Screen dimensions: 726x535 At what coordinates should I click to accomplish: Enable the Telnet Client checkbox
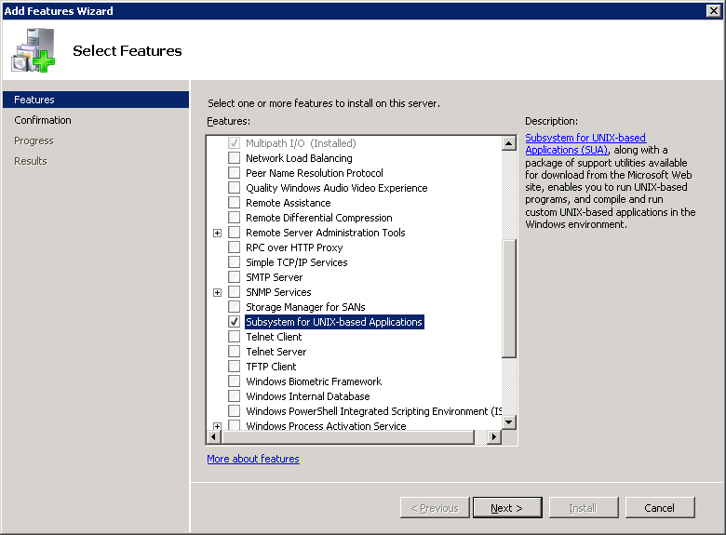tap(235, 337)
